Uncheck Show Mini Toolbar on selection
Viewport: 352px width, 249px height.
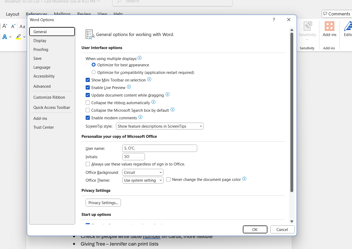coord(88,80)
